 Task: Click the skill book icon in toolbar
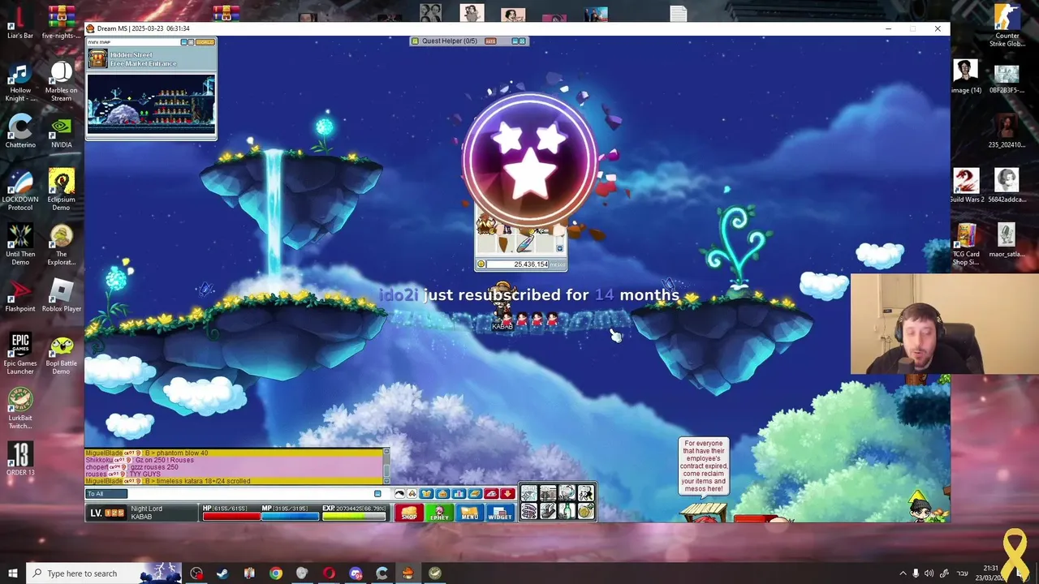point(475,493)
